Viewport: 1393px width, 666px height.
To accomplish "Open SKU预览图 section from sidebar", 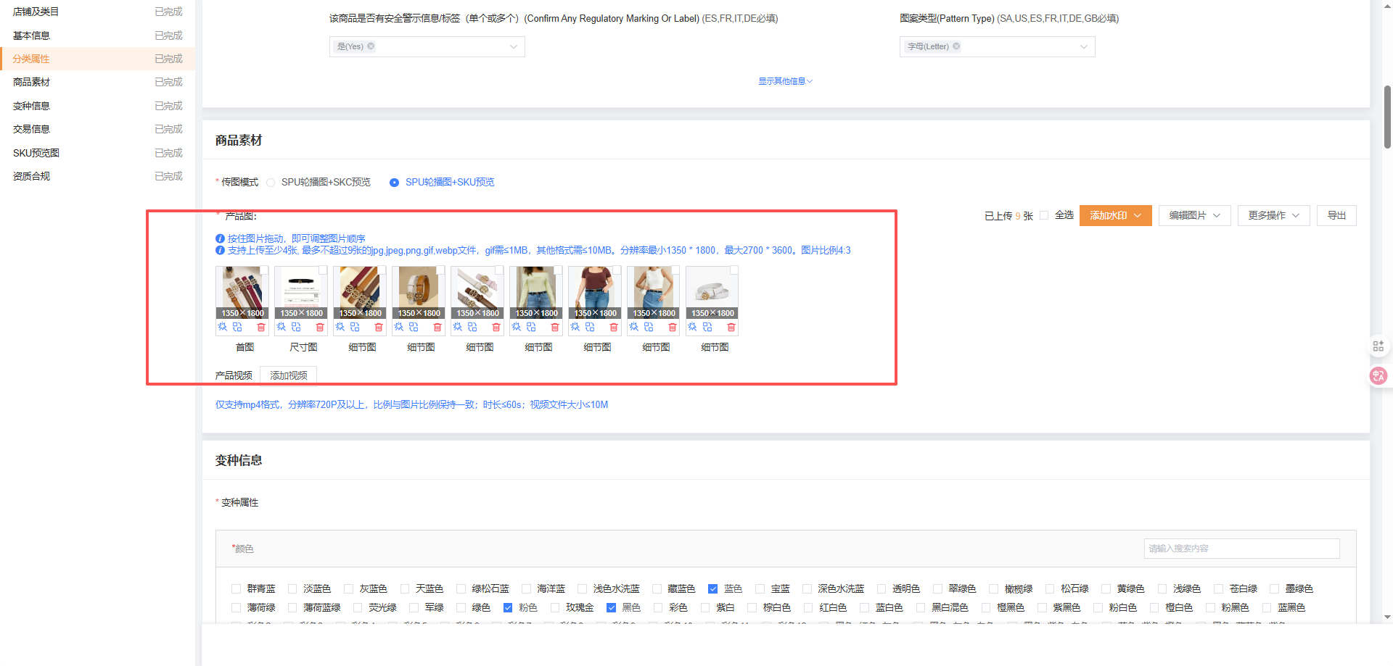I will tap(36, 153).
